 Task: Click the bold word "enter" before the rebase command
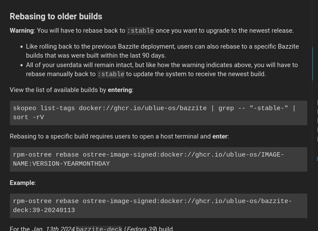click(x=220, y=136)
